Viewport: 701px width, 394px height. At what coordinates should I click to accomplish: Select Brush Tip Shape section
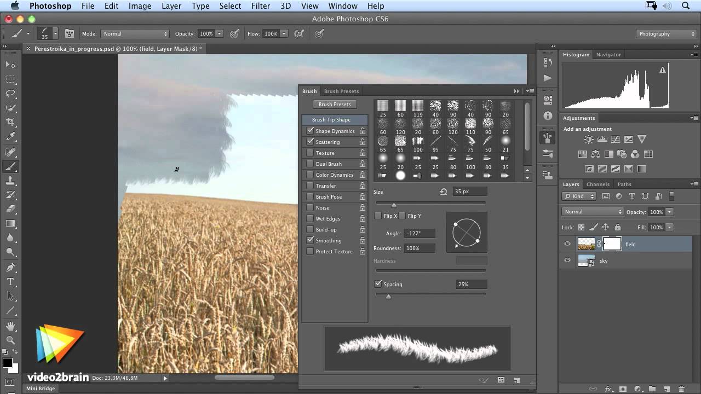[335, 120]
